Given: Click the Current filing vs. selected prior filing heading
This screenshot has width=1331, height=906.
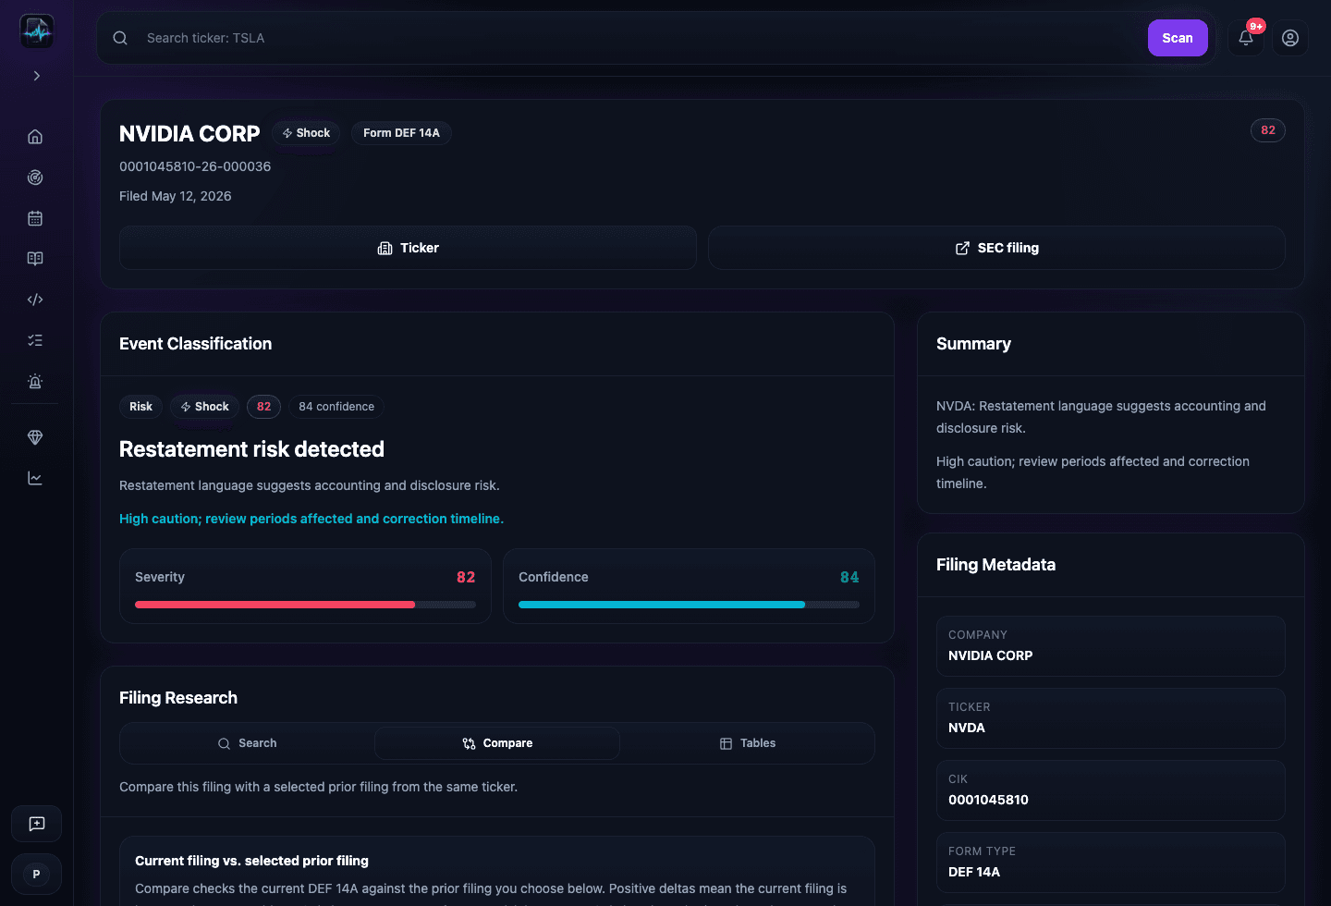Looking at the screenshot, I should (251, 861).
